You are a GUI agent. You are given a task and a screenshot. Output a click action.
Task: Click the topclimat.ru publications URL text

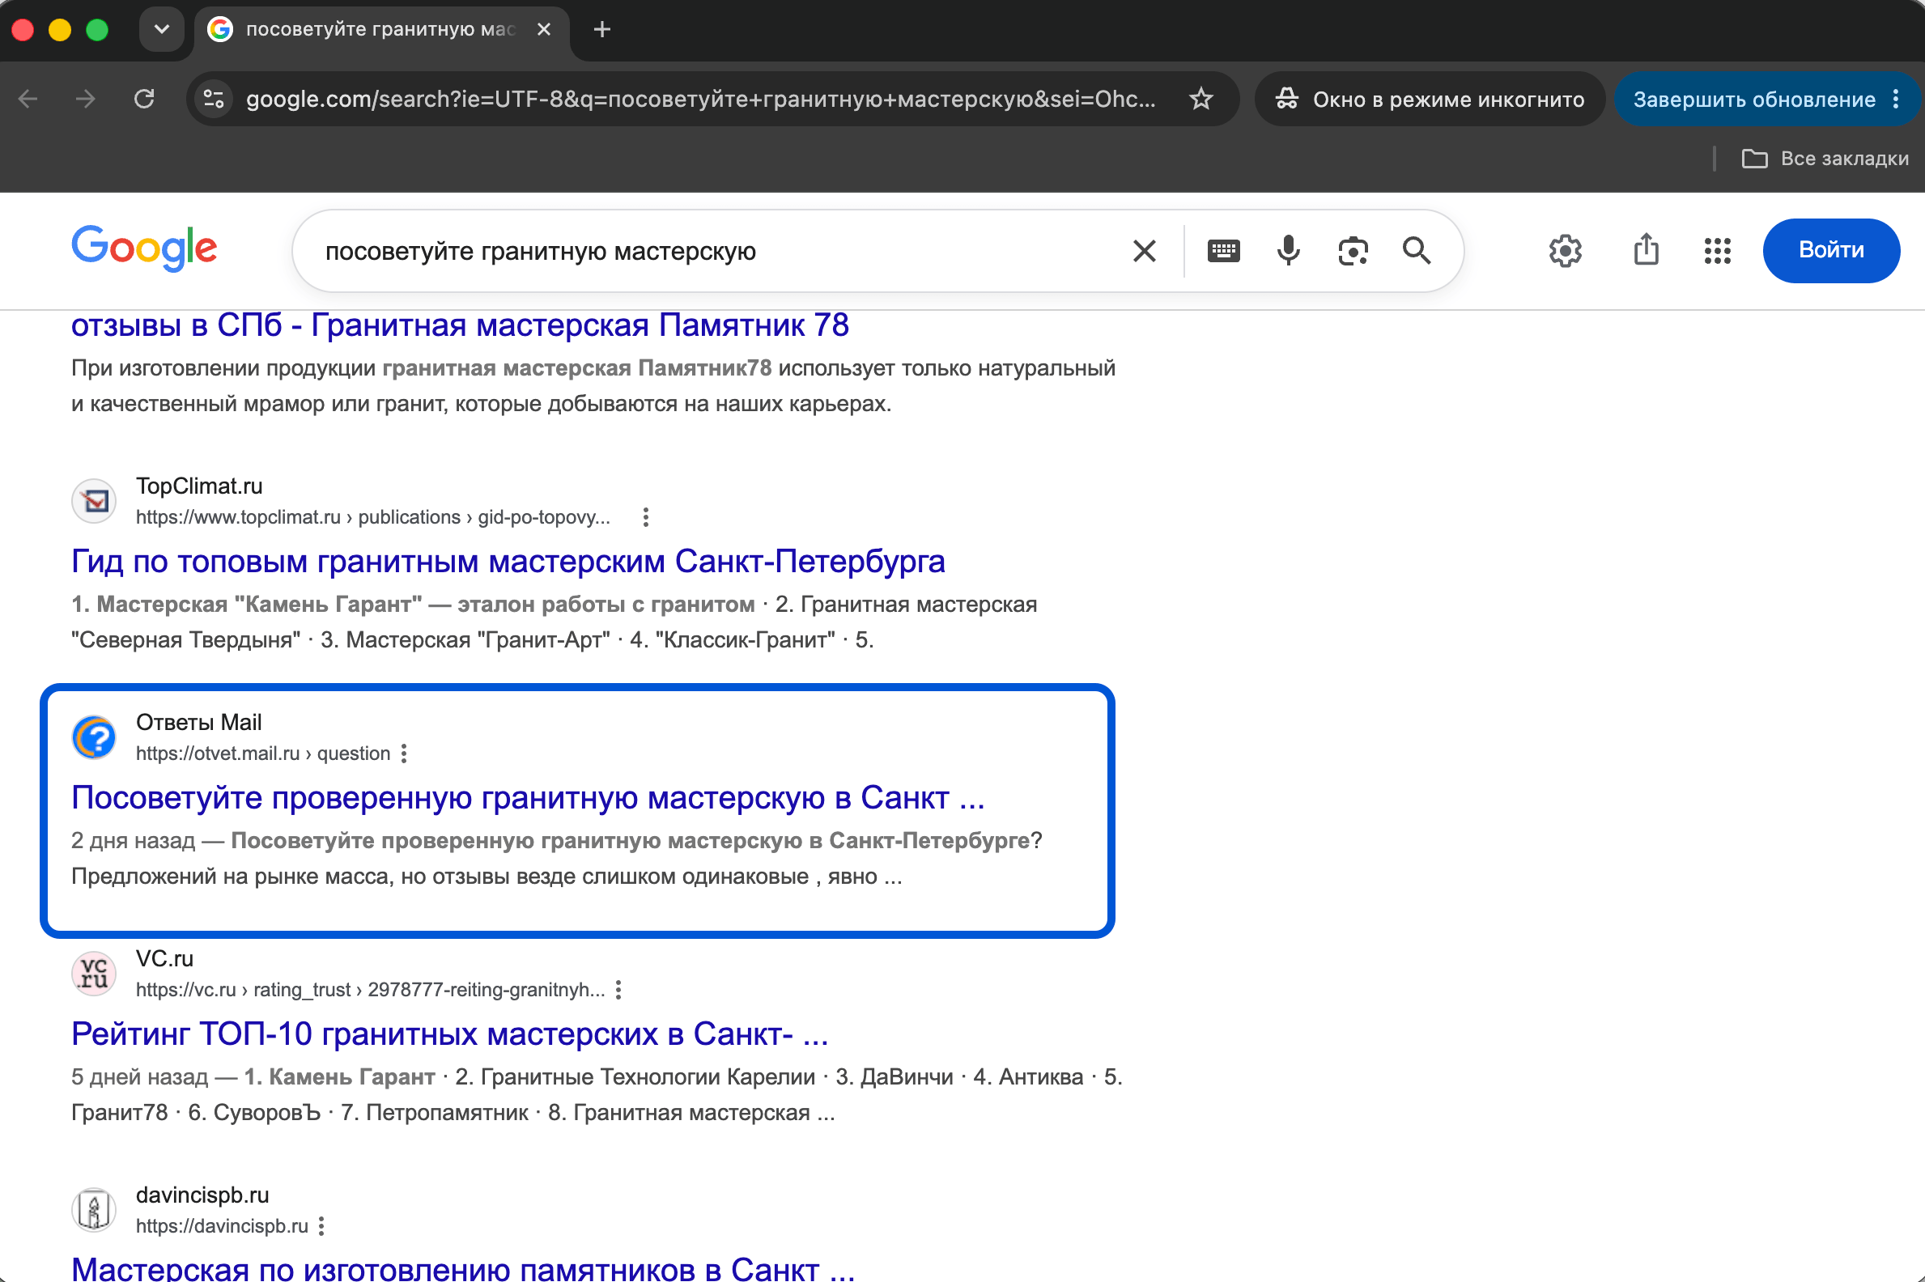coord(373,516)
